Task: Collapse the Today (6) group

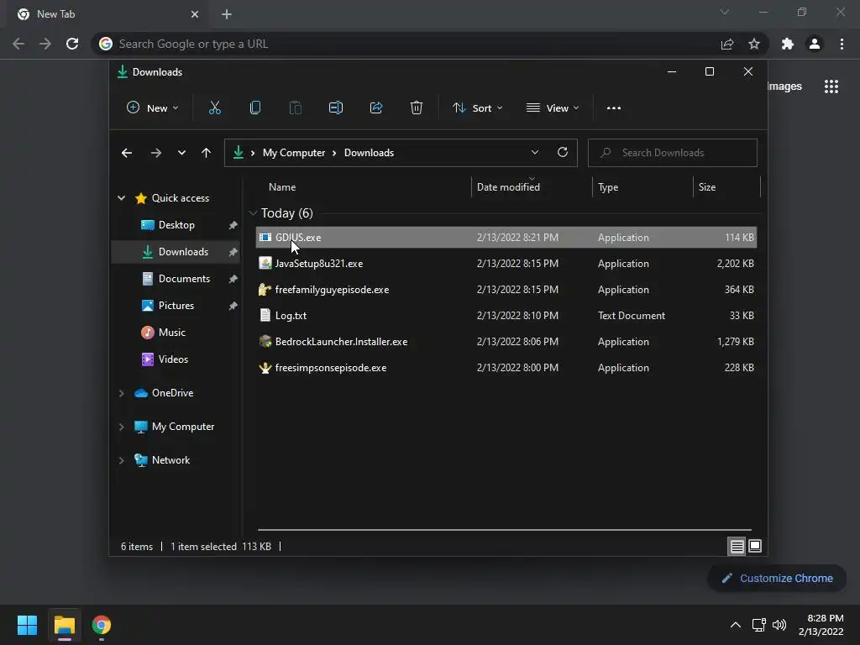Action: 253,212
